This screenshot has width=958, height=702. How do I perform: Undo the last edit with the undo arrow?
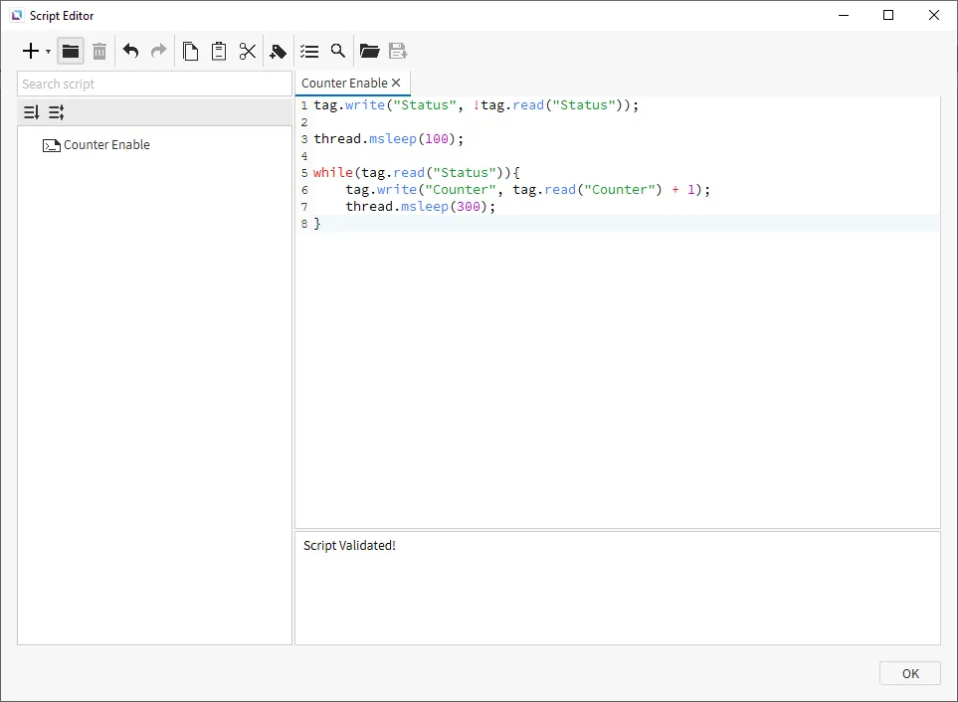130,51
